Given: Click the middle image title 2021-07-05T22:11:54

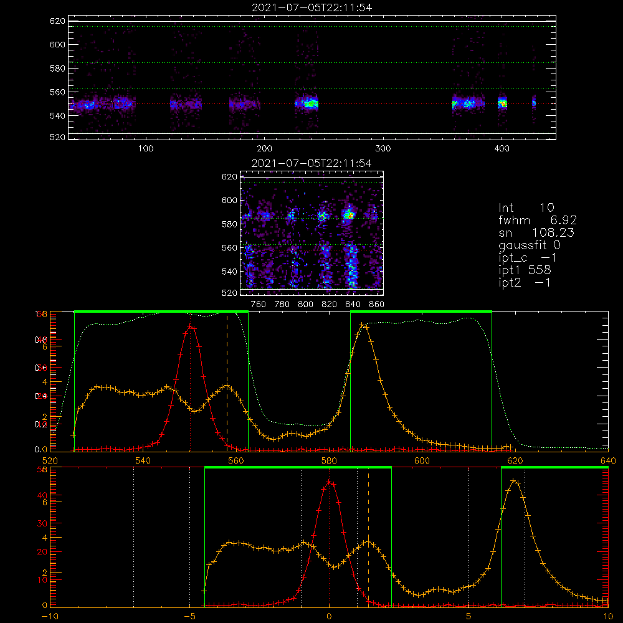Looking at the screenshot, I should coord(311,163).
